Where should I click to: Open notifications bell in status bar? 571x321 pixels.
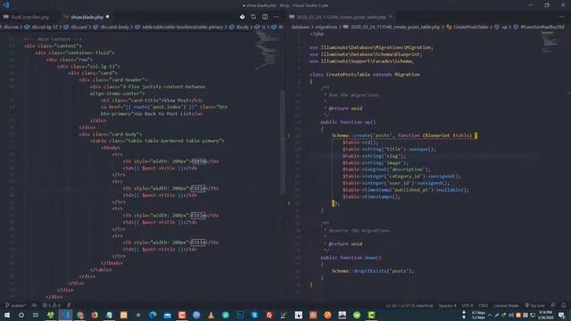[x=564, y=305]
